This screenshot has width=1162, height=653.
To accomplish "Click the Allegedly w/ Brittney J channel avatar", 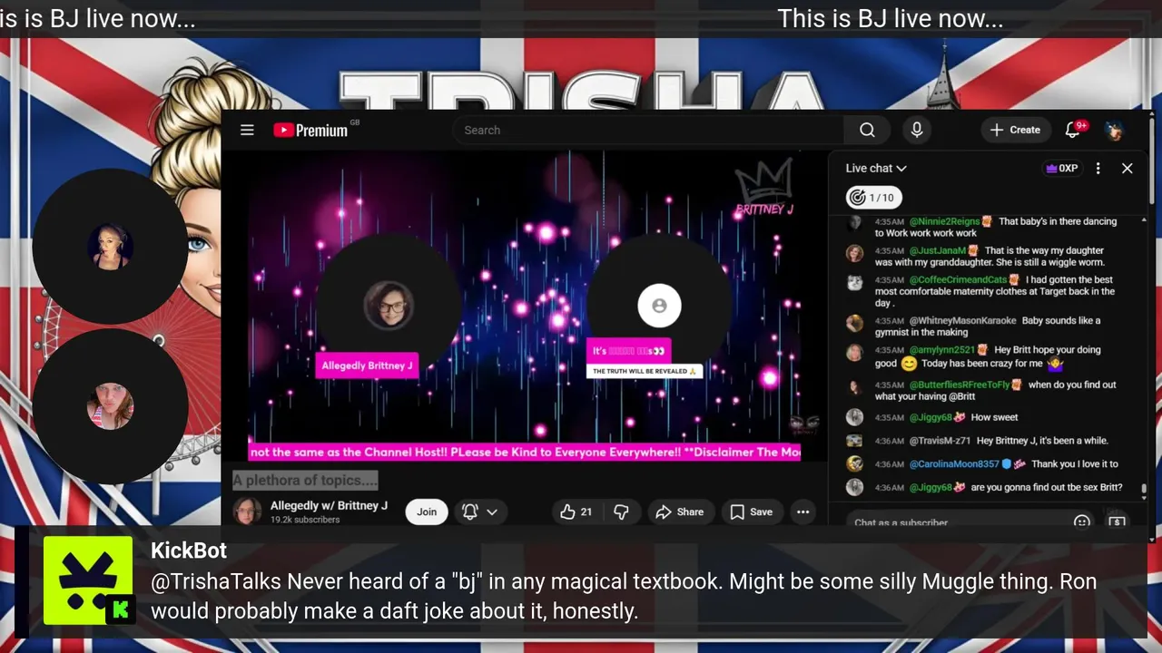I will 247,512.
